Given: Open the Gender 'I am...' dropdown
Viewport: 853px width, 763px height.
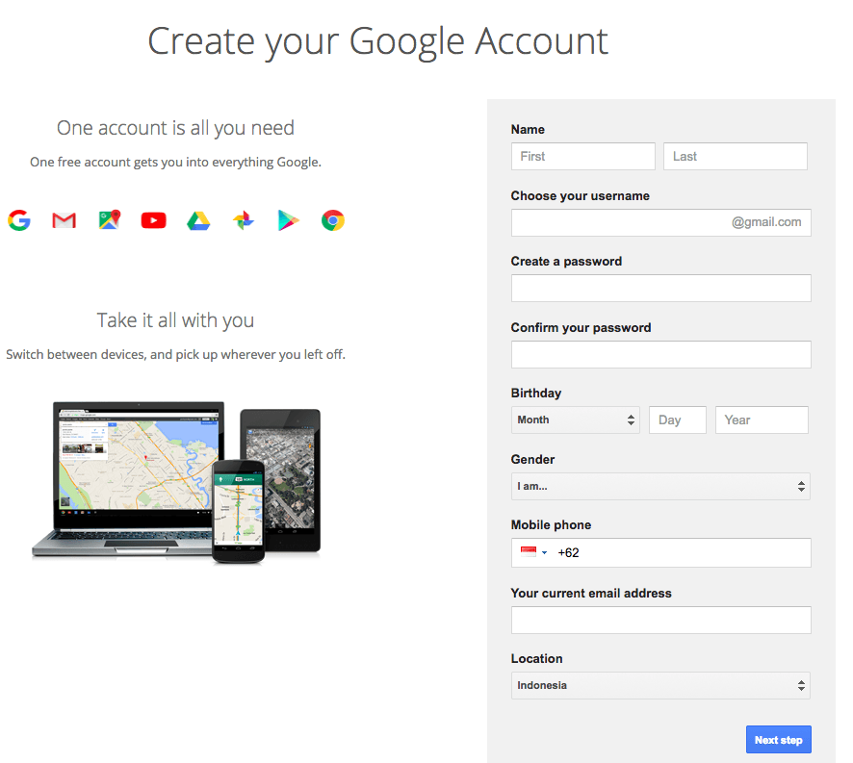Looking at the screenshot, I should click(x=660, y=486).
